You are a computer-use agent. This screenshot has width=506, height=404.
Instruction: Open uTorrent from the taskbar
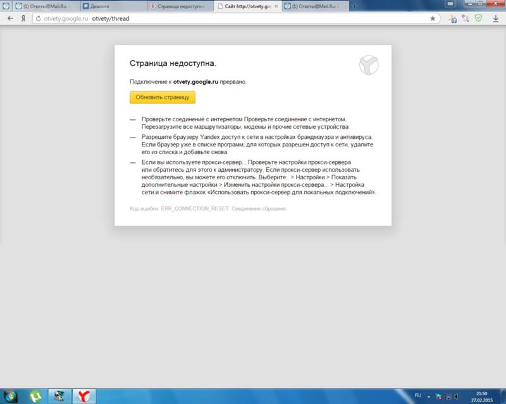pyautogui.click(x=35, y=396)
